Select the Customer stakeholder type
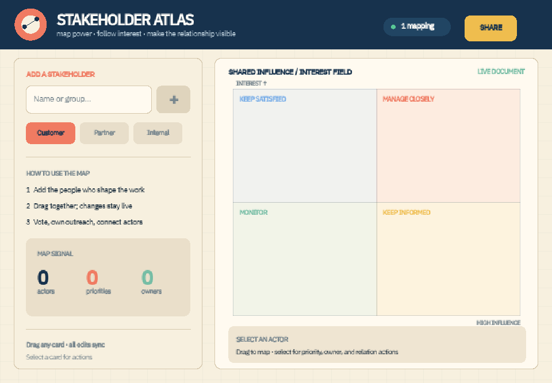The height and width of the screenshot is (383, 552). coord(51,133)
